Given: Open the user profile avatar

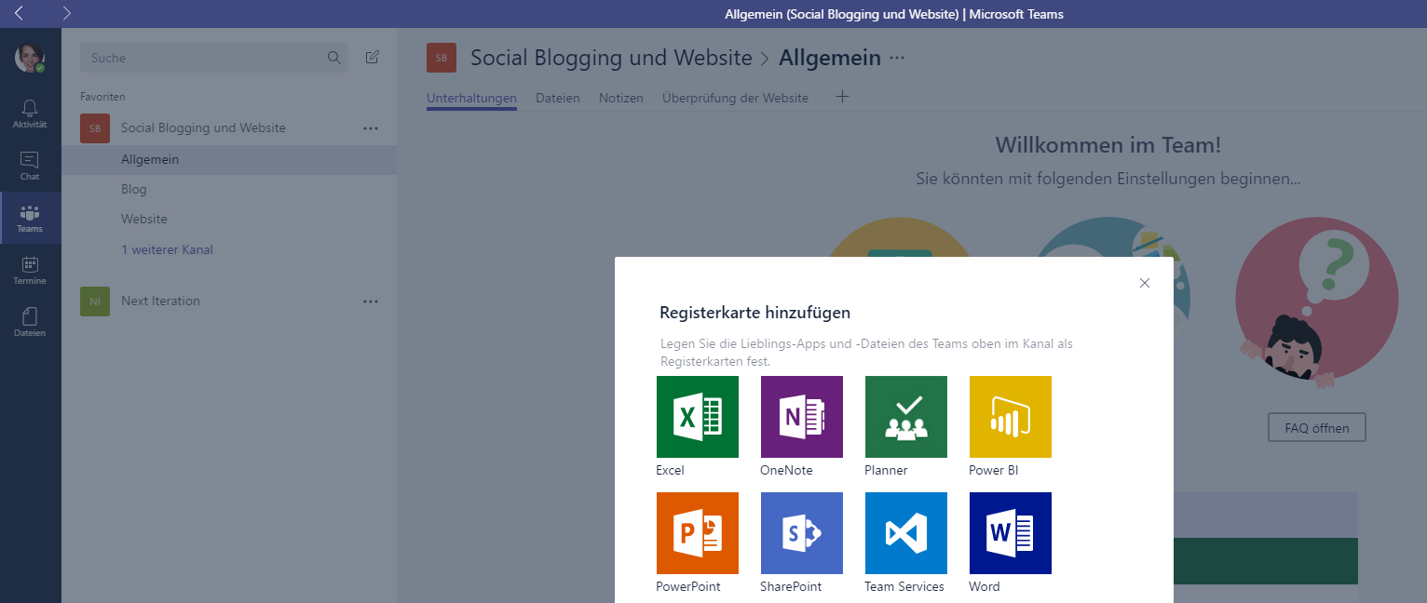Looking at the screenshot, I should tap(30, 58).
